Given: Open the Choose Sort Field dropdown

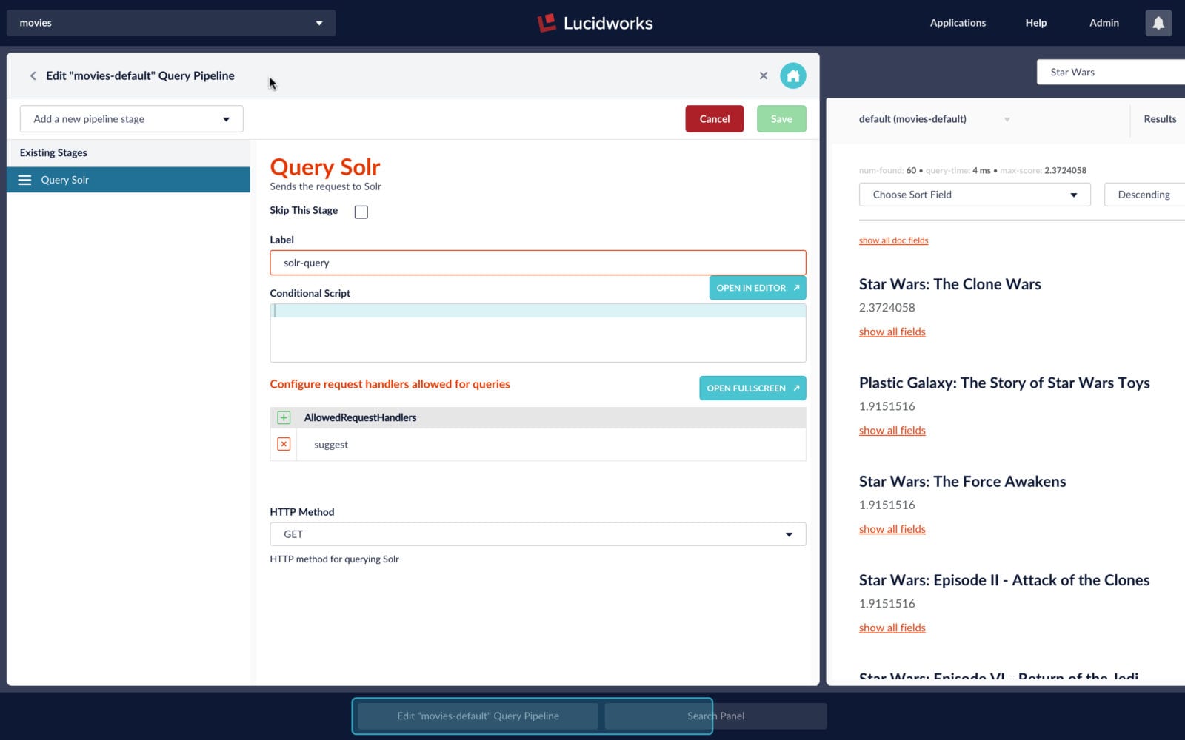Looking at the screenshot, I should pyautogui.click(x=975, y=195).
